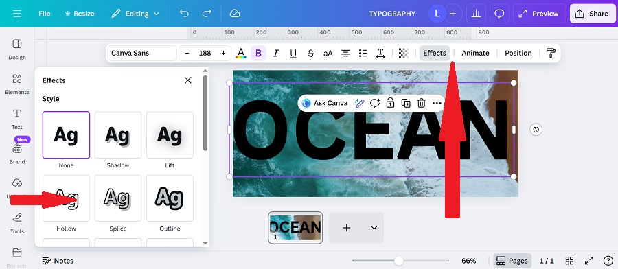
Task: Duplicate the selected text element
Action: pos(406,103)
